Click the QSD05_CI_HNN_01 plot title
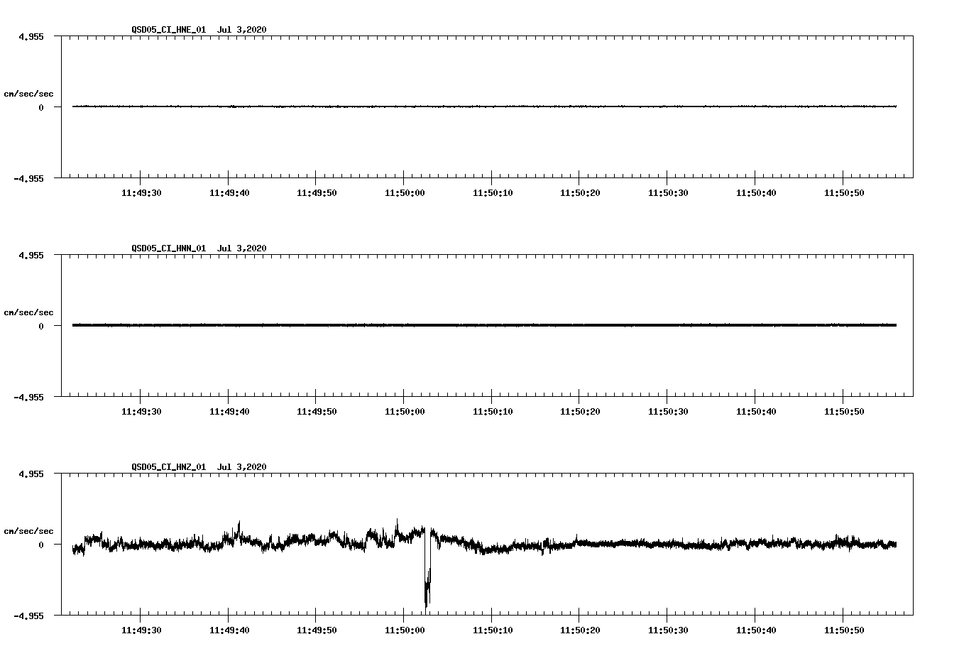The width and height of the screenshot is (964, 656). [199, 248]
